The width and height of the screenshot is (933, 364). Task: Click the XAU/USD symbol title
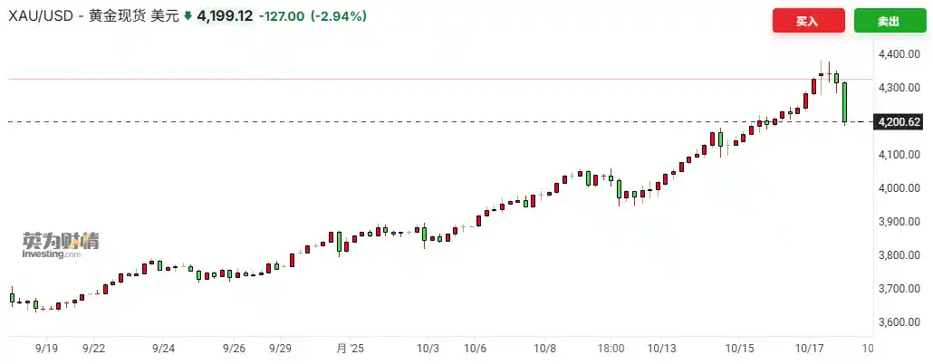[x=41, y=16]
